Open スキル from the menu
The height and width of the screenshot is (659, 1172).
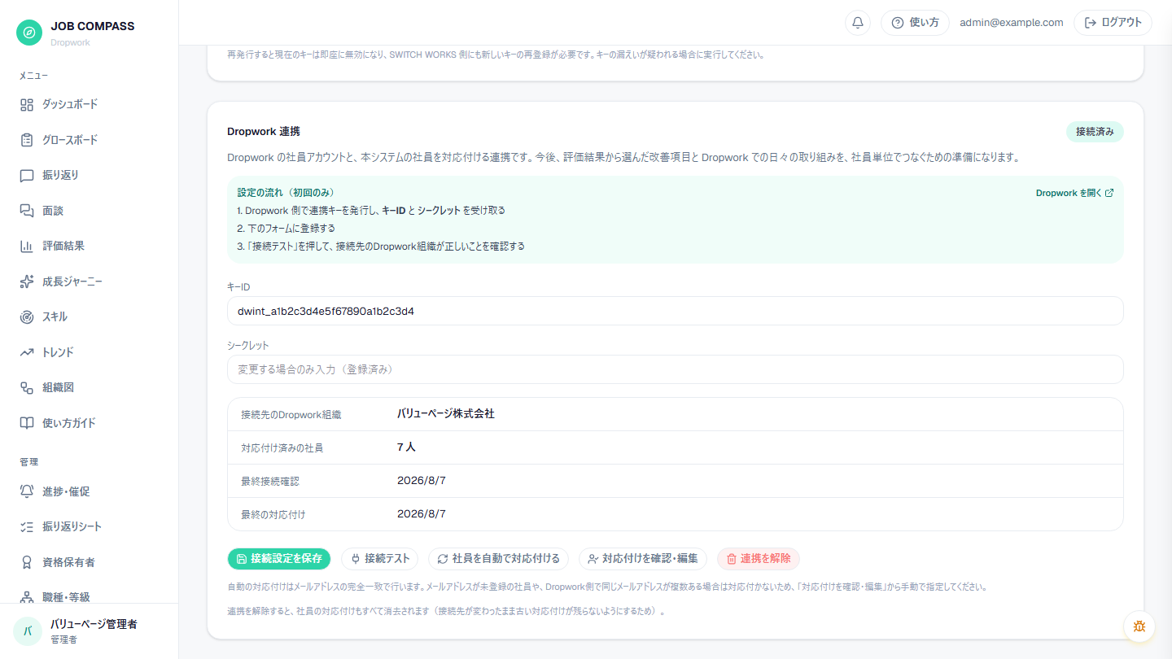89,316
